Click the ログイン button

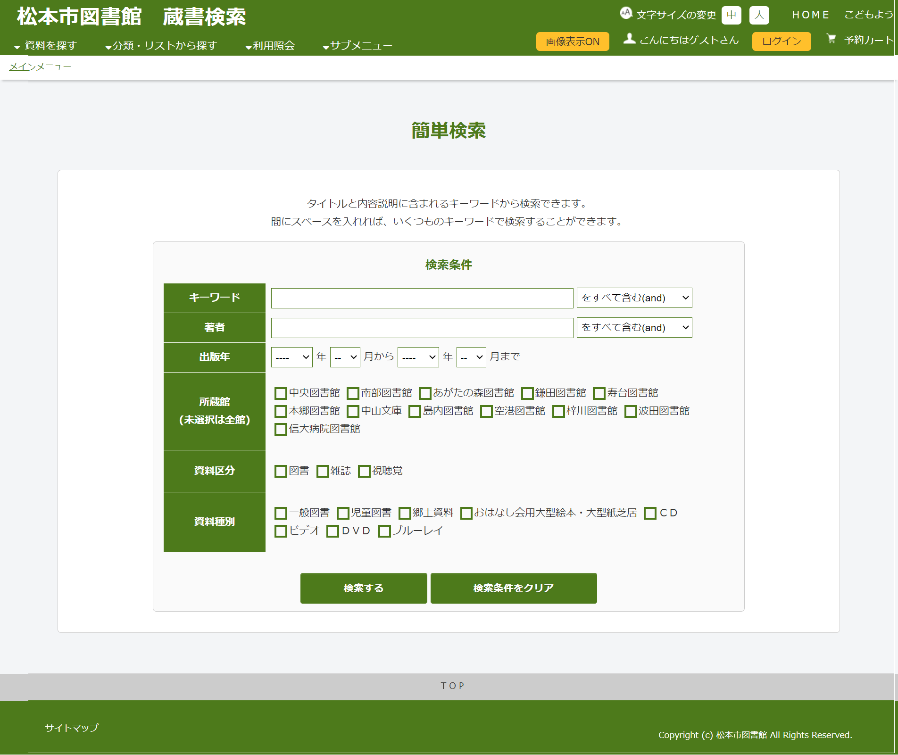pyautogui.click(x=782, y=41)
